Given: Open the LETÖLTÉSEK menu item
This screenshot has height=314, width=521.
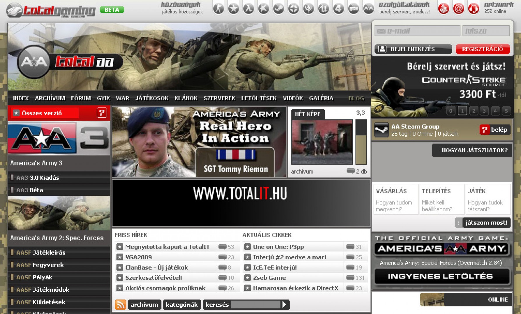Looking at the screenshot, I should point(259,98).
